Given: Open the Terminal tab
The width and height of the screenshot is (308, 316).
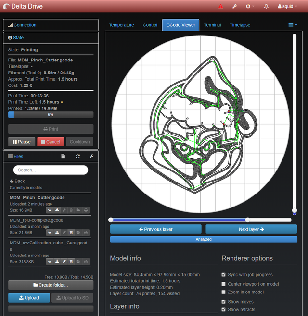Looking at the screenshot, I should pyautogui.click(x=212, y=25).
